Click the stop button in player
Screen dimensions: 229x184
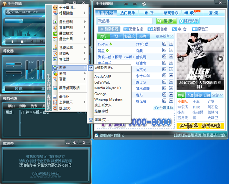(x=22, y=41)
